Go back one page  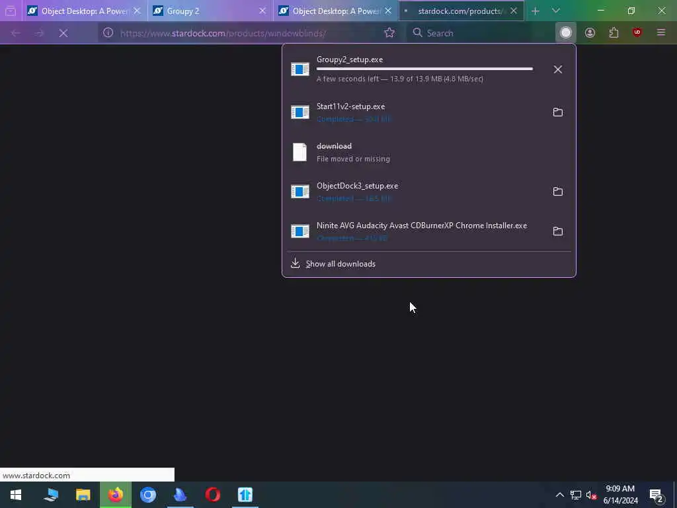[x=16, y=33]
